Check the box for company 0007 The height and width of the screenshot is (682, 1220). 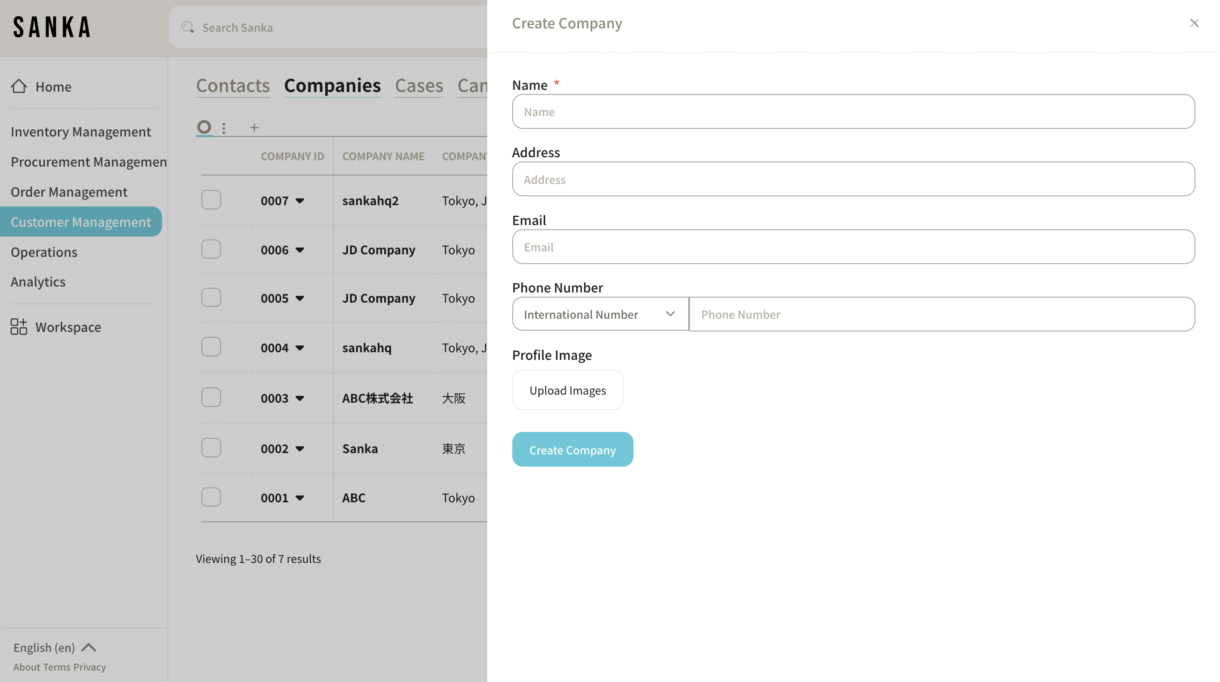[211, 200]
